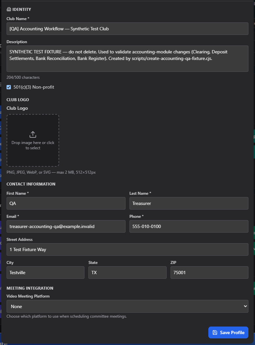Click the Video Meeting Platform label
The image size is (255, 345).
[28, 296]
